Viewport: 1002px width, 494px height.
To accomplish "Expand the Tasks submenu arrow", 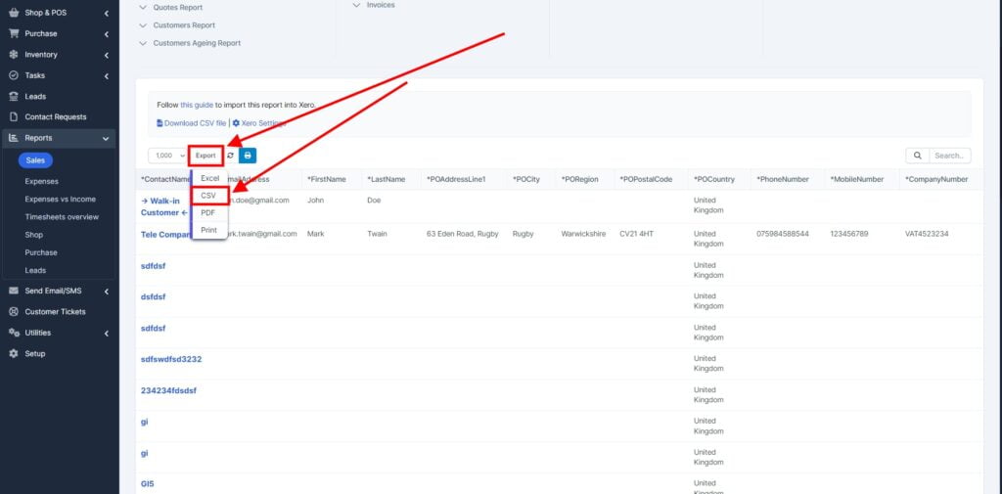I will 106,75.
